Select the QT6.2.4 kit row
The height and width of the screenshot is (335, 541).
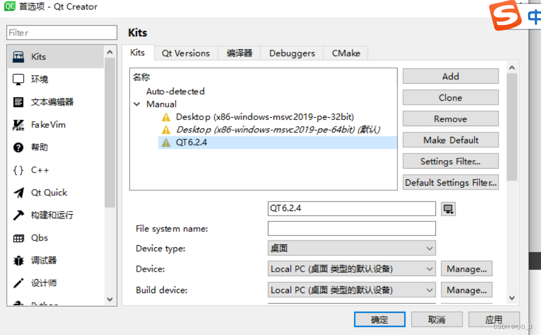[x=278, y=142]
